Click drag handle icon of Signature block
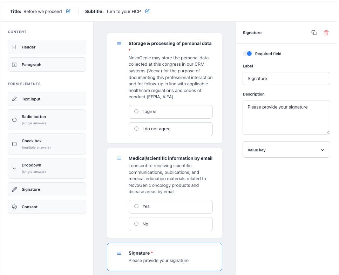Image resolution: width=339 pixels, height=275 pixels. [x=119, y=253]
